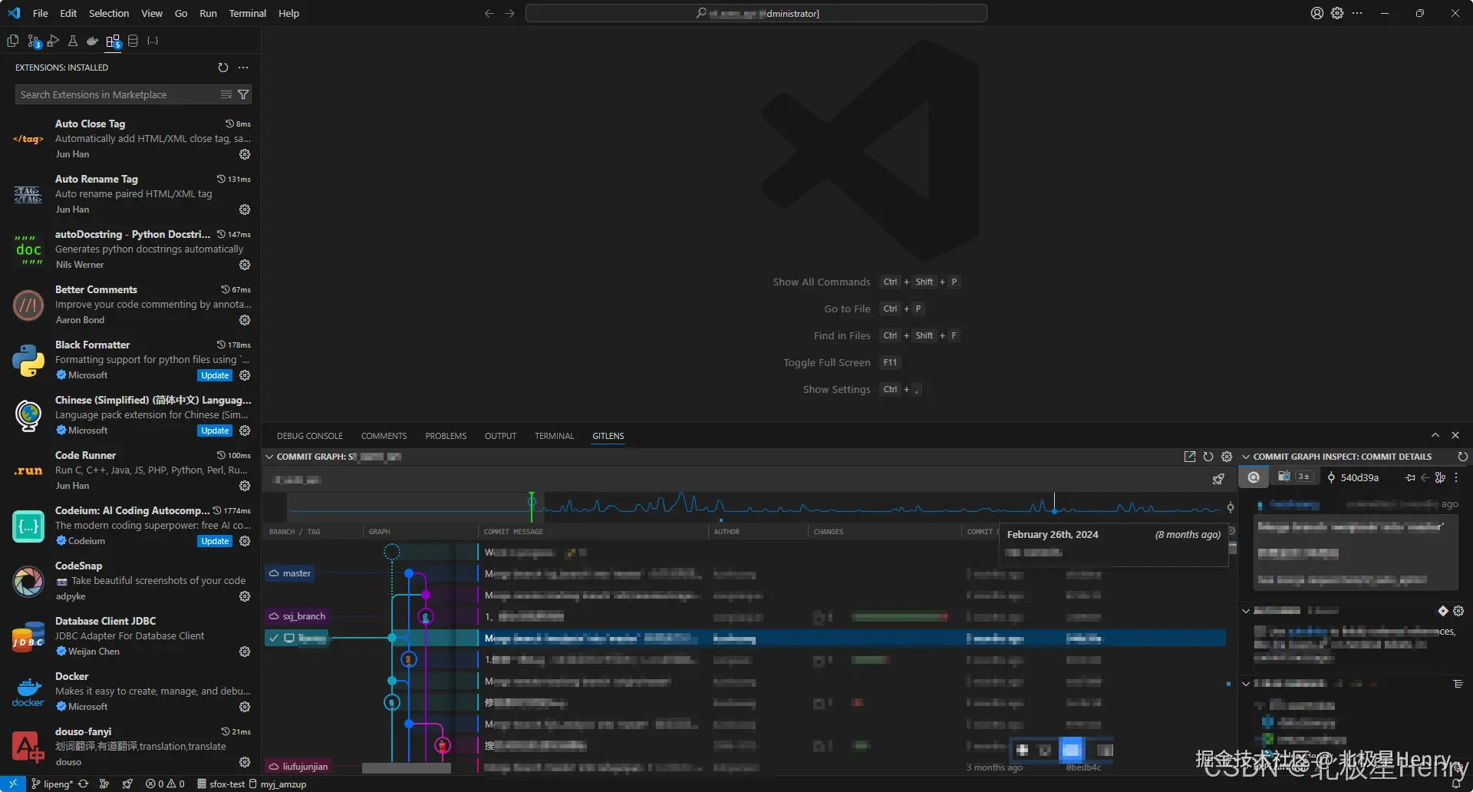The height and width of the screenshot is (792, 1473).
Task: Refresh the Commit Details panel
Action: tap(1462, 457)
